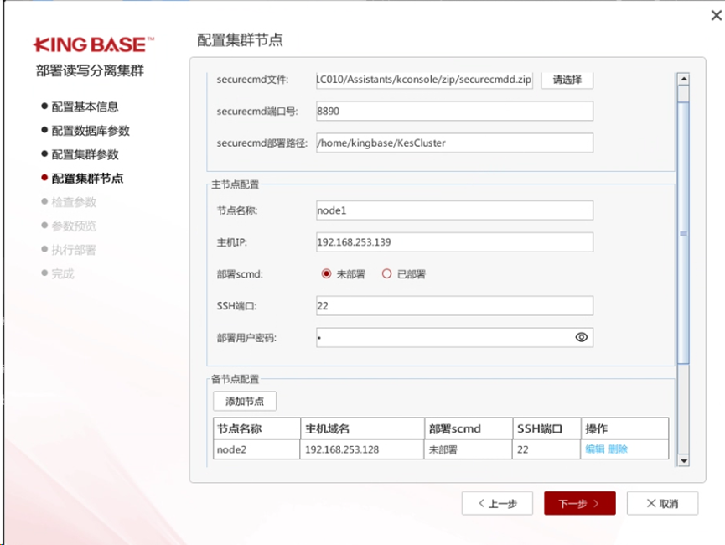The height and width of the screenshot is (545, 725).
Task: Edit node2 via 编辑 link
Action: 594,449
